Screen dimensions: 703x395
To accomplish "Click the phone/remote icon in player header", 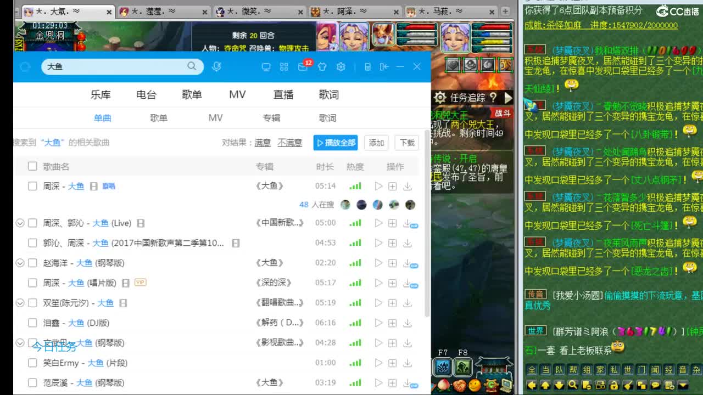I will click(368, 67).
